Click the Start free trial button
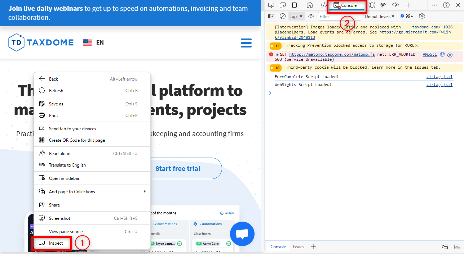 click(x=178, y=168)
